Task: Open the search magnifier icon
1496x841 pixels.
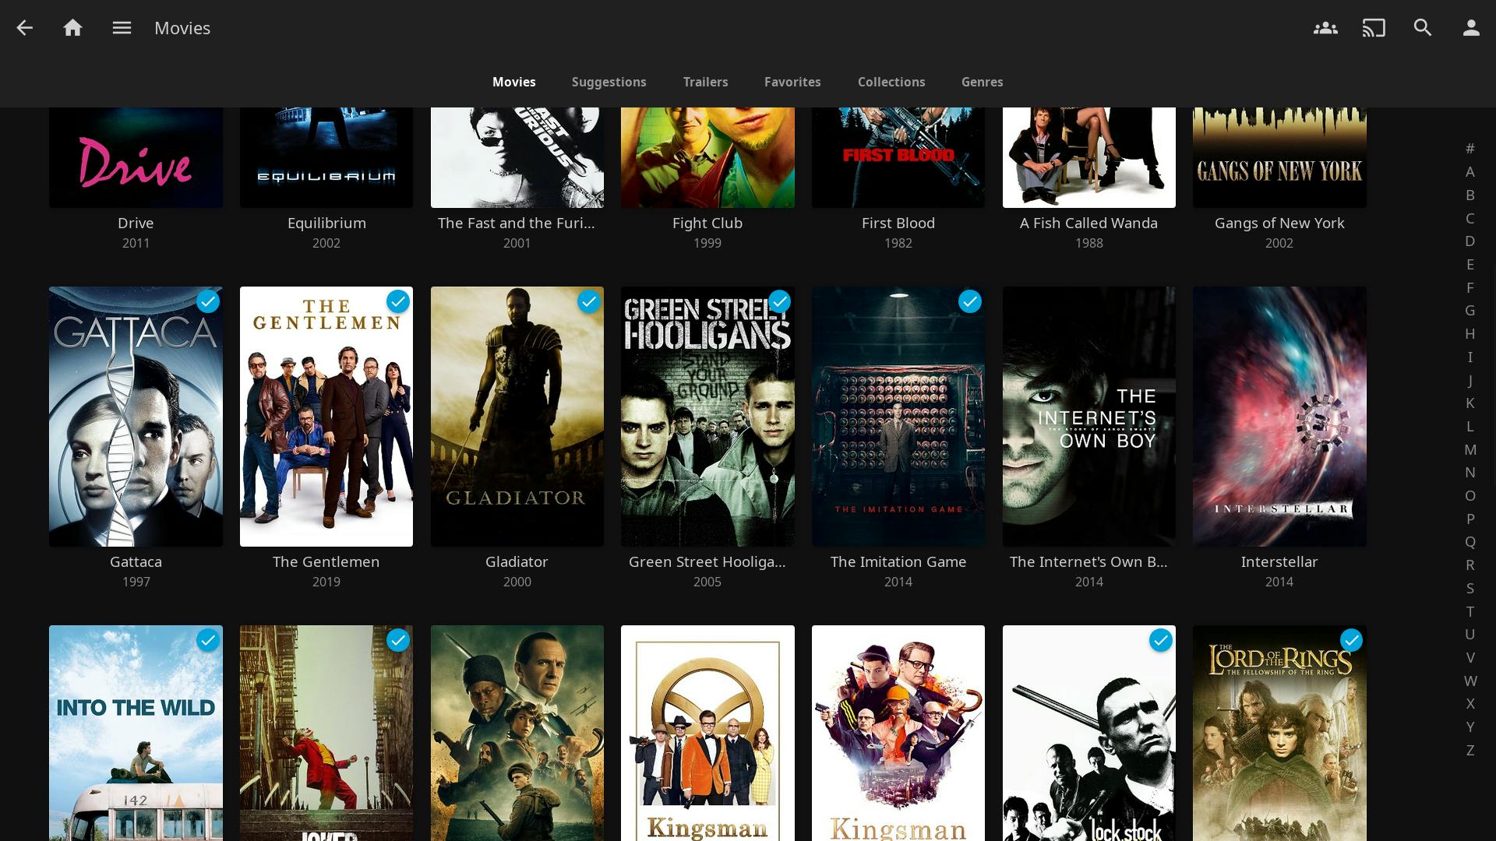Action: click(1423, 28)
